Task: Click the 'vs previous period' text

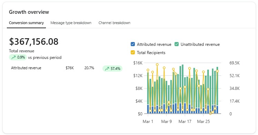Action: pyautogui.click(x=45, y=58)
